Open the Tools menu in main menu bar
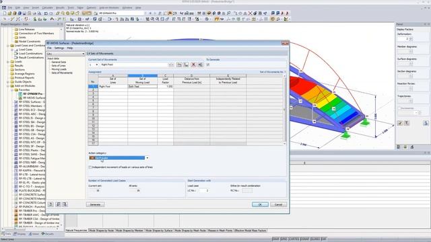 coord(71,7)
